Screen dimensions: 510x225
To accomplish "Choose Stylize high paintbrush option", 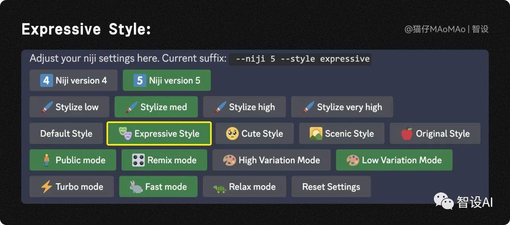I will pos(245,107).
